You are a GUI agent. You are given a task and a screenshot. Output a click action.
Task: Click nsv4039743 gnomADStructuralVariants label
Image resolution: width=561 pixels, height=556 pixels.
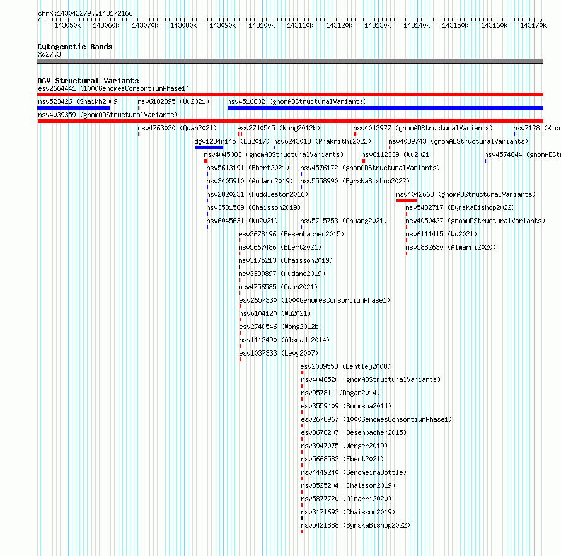[458, 141]
